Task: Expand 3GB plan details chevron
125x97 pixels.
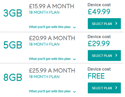Action: (x=74, y=27)
